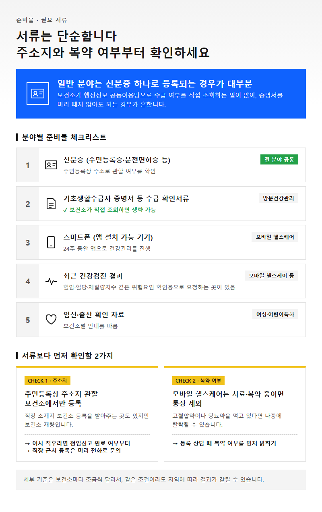The height and width of the screenshot is (512, 322).
Task: Select the green 전 분야 공통 badge
Action: [x=279, y=160]
